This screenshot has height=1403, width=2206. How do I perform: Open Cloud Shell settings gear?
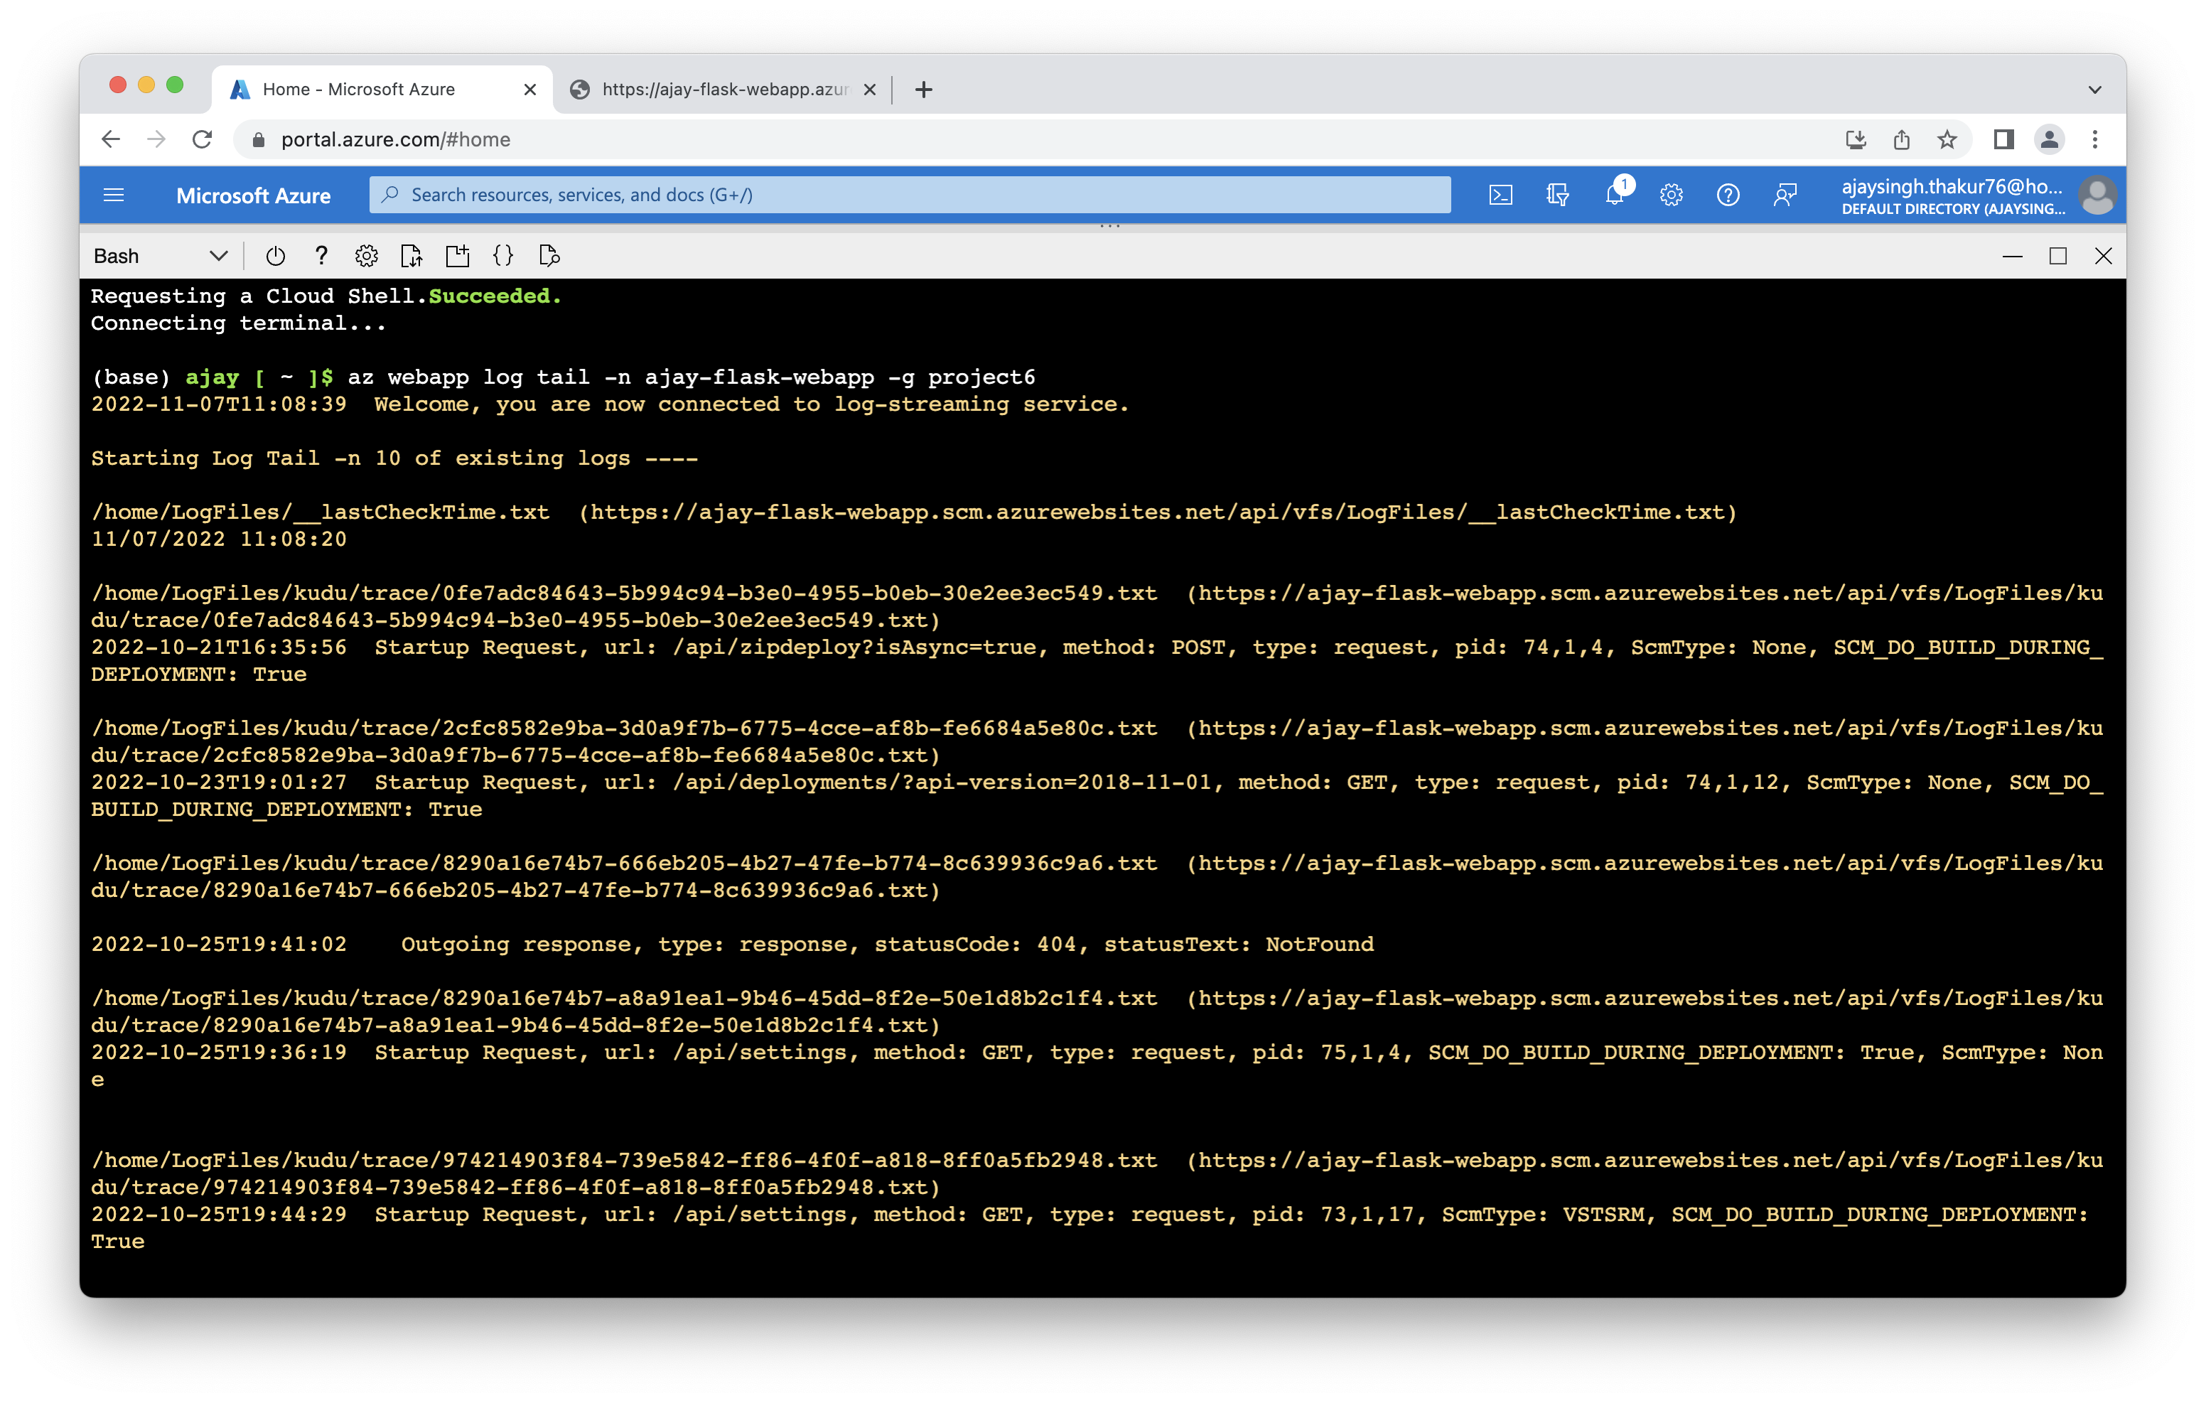tap(367, 256)
